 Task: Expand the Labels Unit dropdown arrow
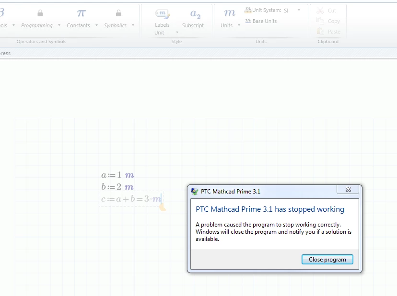177,33
